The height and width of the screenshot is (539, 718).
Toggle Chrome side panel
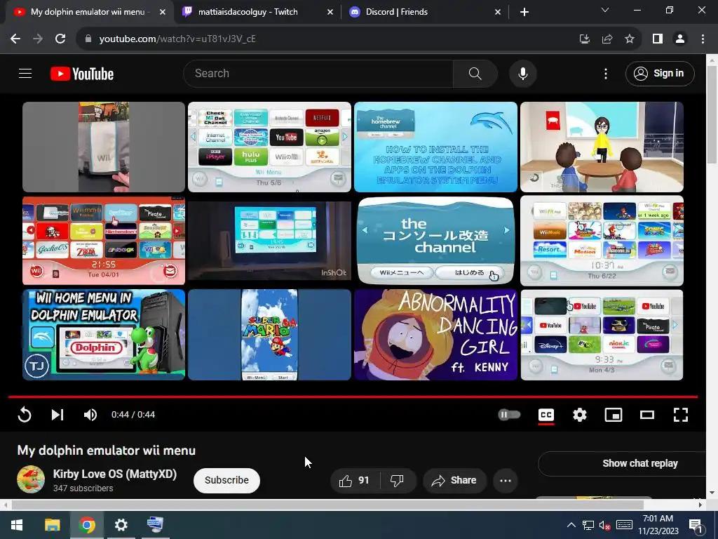coord(658,39)
